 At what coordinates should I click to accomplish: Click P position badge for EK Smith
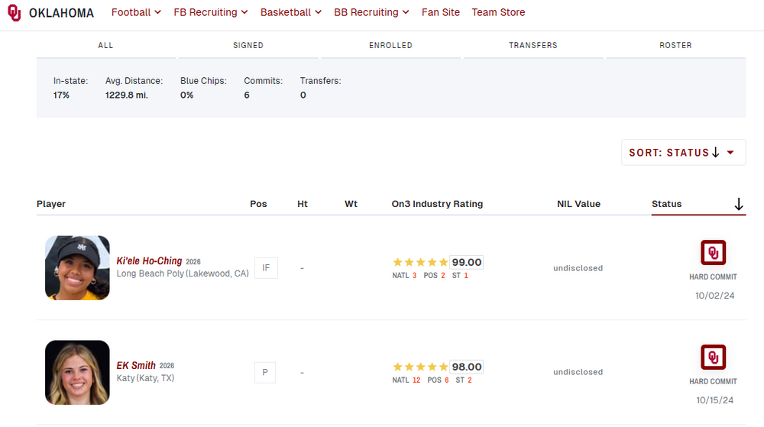coord(265,373)
